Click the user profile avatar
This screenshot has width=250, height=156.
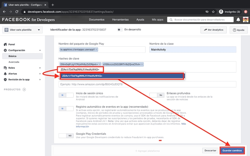click(x=245, y=20)
